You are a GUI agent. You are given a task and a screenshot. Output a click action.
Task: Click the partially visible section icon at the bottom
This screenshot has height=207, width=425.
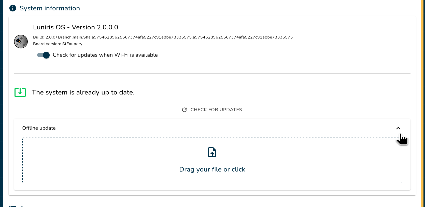click(x=13, y=206)
